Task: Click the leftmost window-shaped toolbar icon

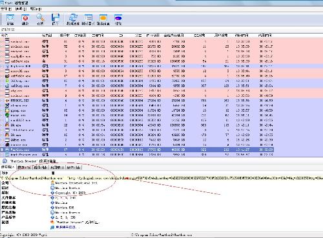Action: pos(10,18)
